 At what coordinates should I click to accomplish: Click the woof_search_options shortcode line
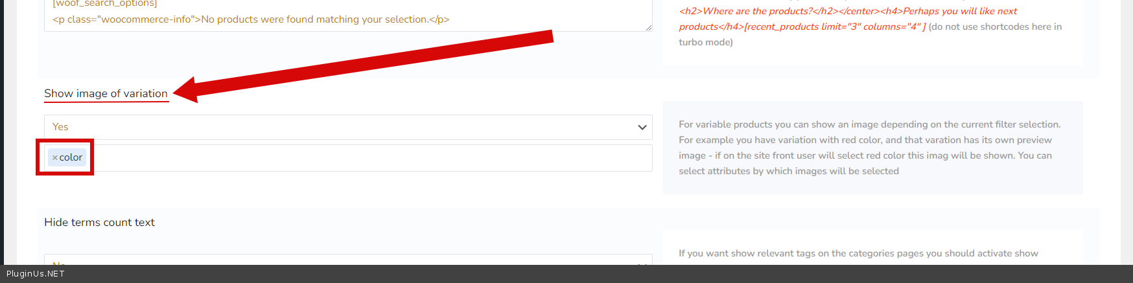(104, 4)
